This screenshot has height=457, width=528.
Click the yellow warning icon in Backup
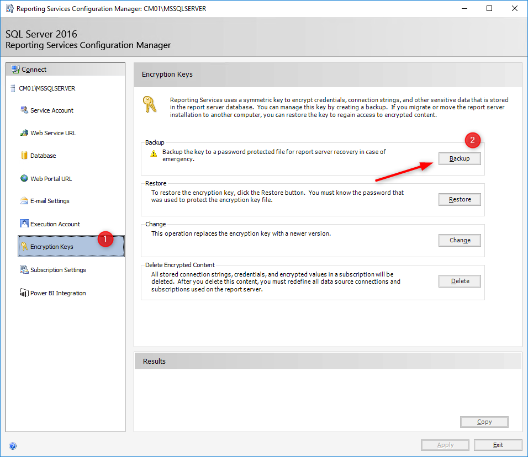[154, 154]
